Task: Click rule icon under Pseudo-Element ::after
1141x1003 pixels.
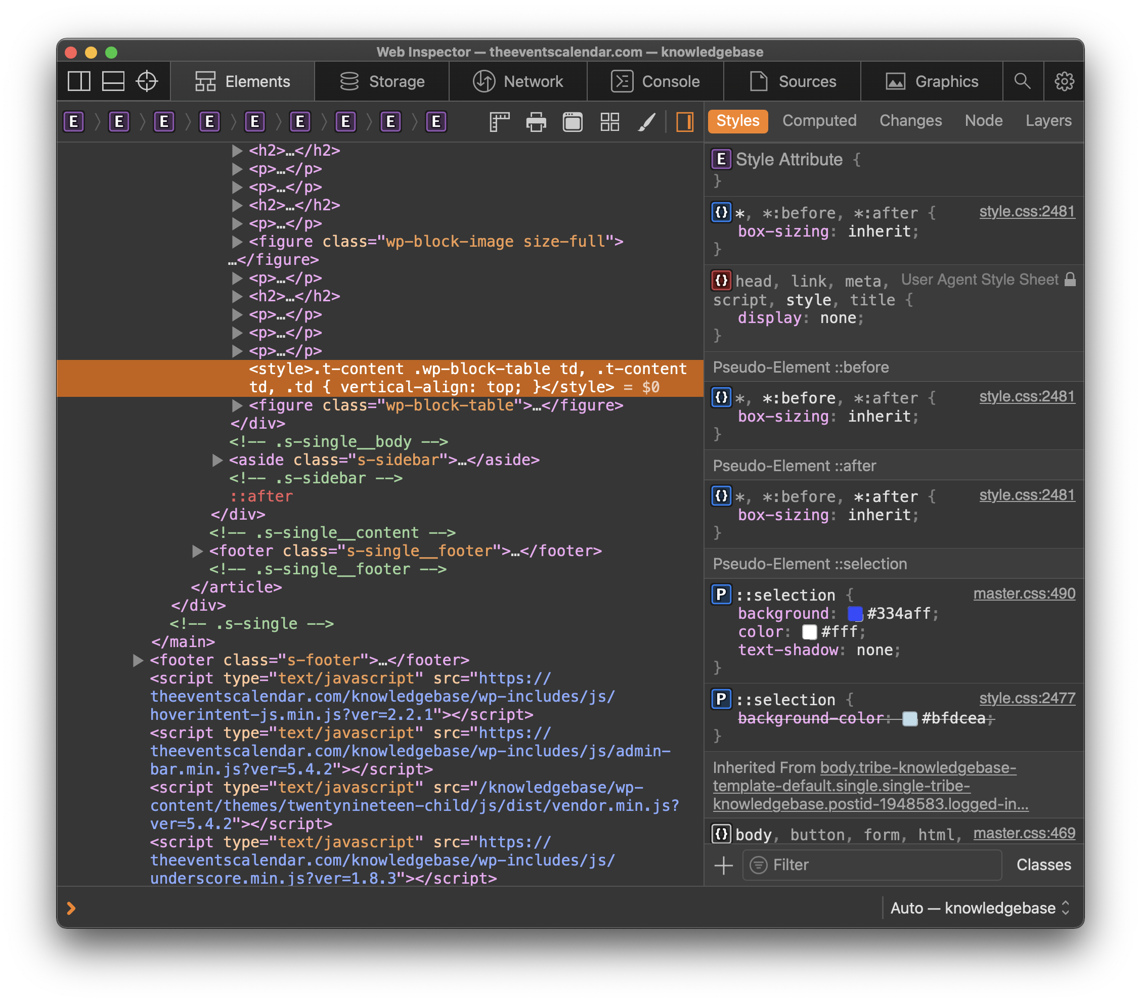Action: [721, 495]
